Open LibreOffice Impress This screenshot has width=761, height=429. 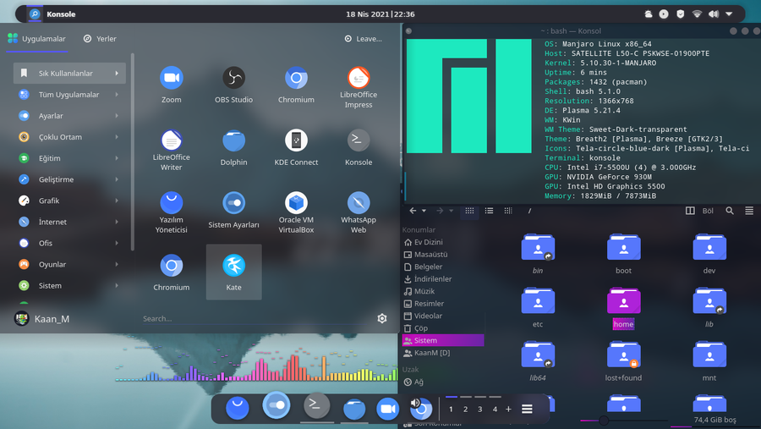click(359, 78)
